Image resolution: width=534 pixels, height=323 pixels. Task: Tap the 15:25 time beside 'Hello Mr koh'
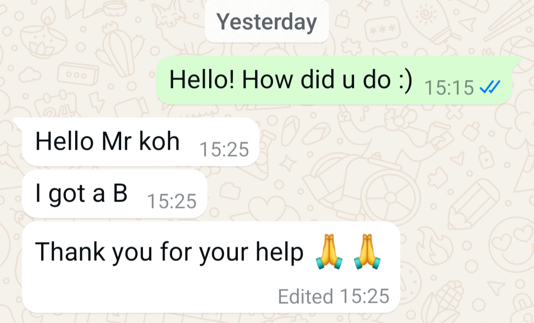pos(224,149)
